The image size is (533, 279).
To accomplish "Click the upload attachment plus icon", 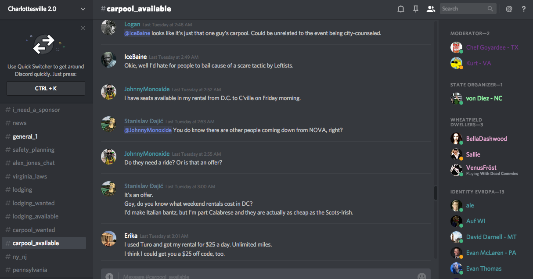I will 109,276.
